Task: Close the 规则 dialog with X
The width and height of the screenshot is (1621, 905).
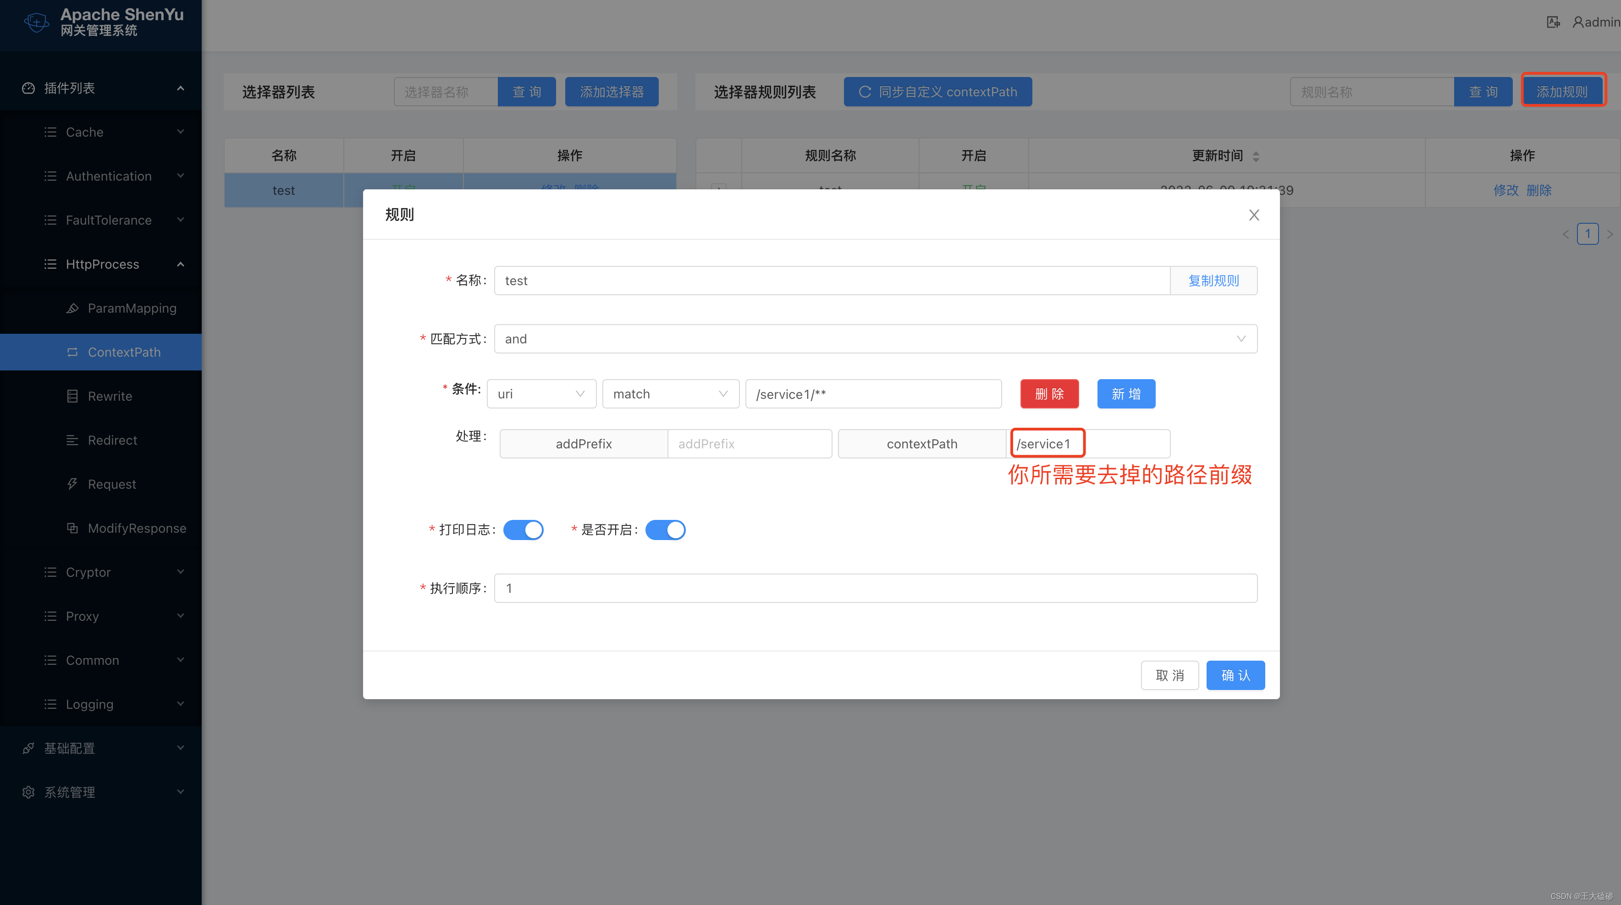Action: coord(1254,215)
